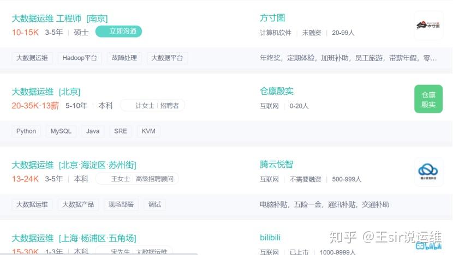Click the 年终奖 benefits line of 方寸图
This screenshot has width=453, height=255.
point(348,58)
